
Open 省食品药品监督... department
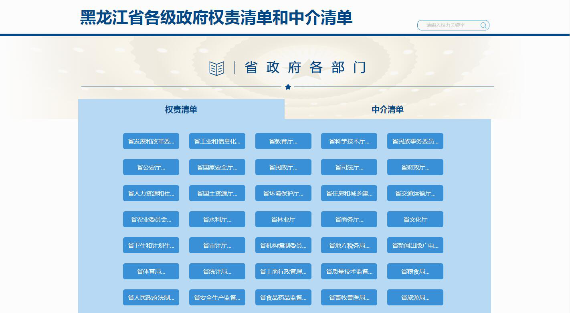(x=283, y=297)
